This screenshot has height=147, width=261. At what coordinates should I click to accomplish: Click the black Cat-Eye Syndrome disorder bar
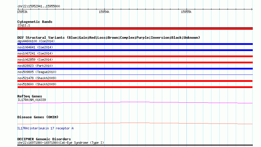point(135,145)
